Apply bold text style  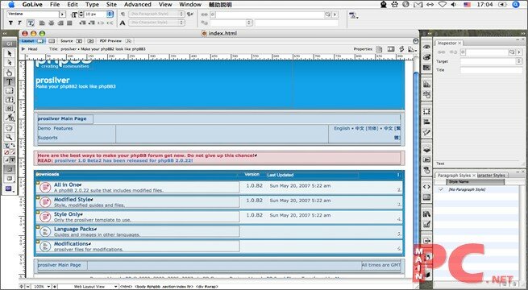(x=10, y=23)
